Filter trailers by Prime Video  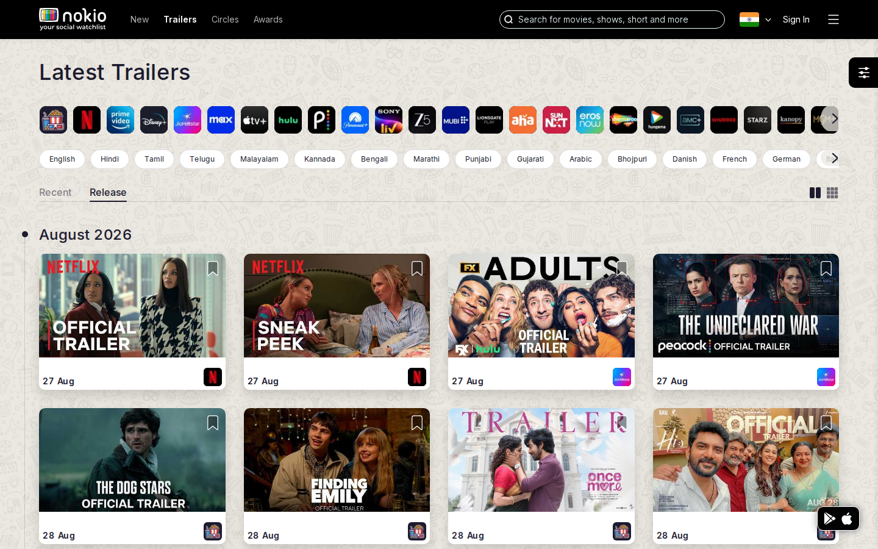[120, 120]
